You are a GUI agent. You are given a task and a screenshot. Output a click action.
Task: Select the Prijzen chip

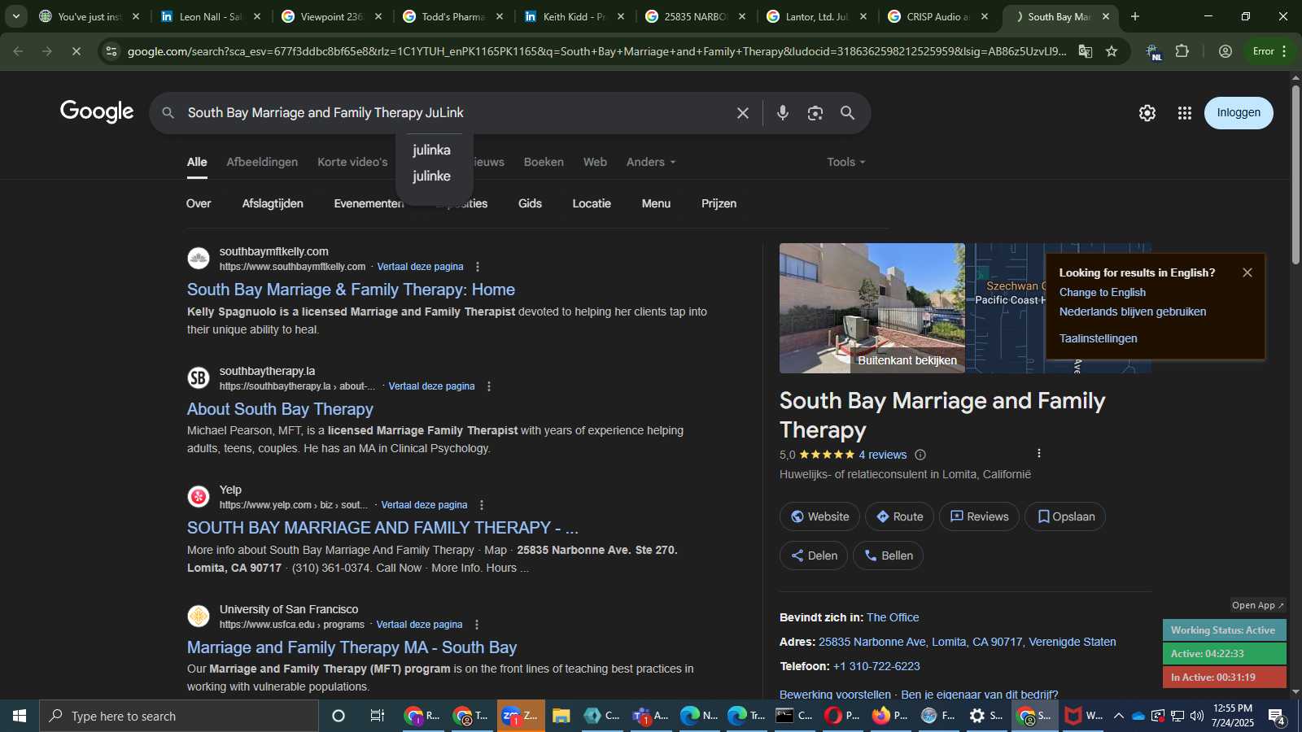719,203
